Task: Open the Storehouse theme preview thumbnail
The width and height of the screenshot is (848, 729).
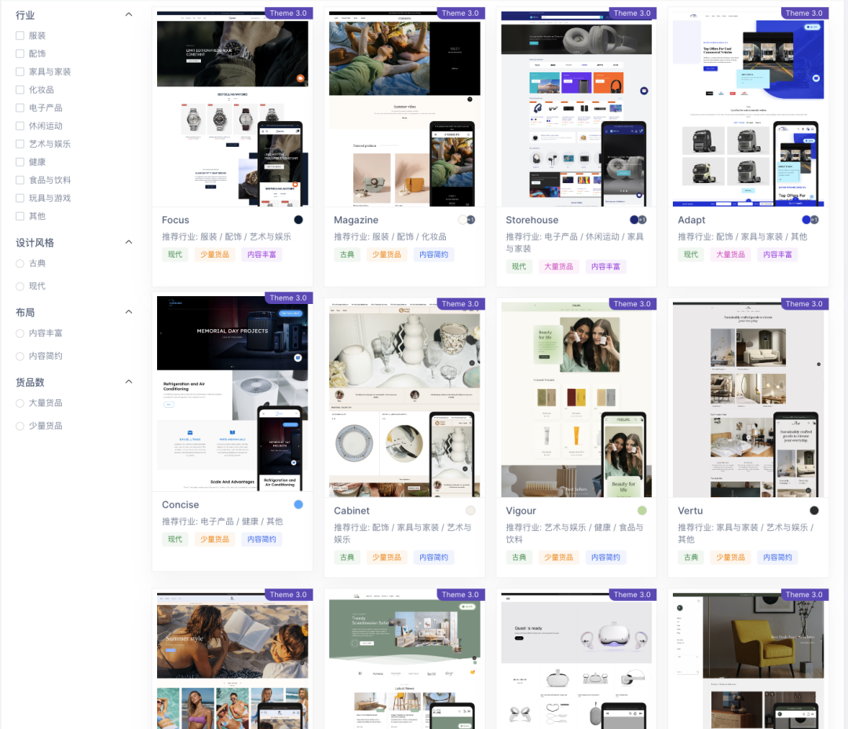Action: point(576,110)
